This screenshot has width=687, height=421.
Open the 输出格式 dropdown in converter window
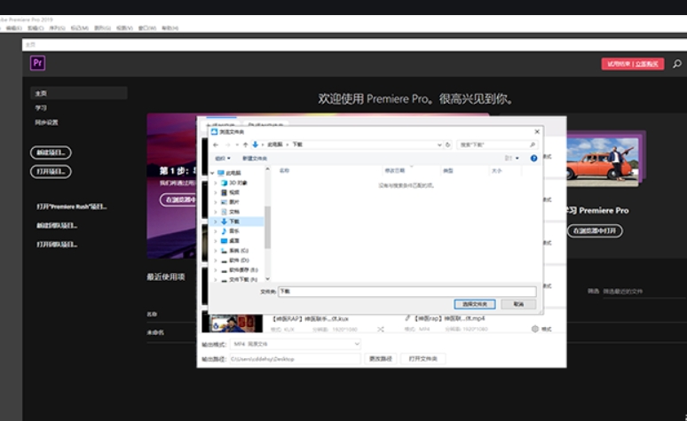[295, 344]
